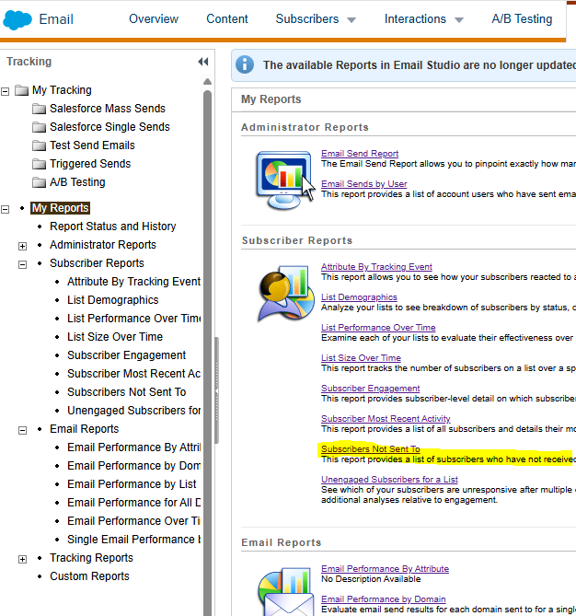
Task: Click the Test Send Emails folder icon
Action: (x=39, y=145)
